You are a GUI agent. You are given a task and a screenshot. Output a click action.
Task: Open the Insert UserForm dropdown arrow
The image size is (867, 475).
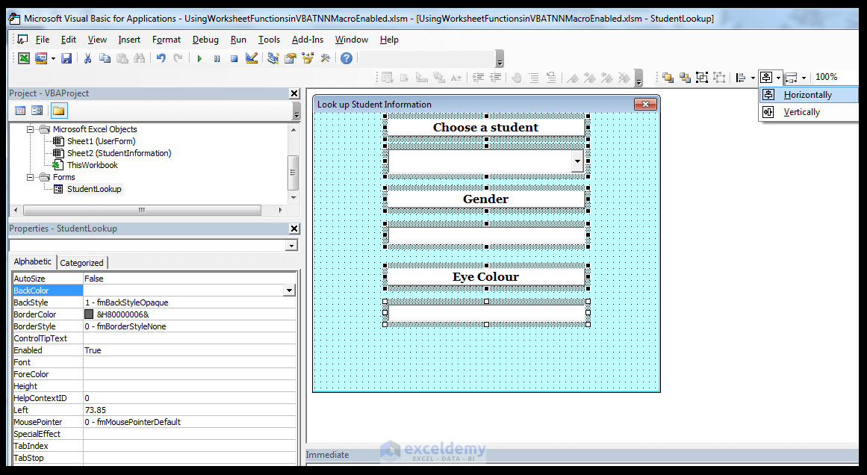point(53,58)
